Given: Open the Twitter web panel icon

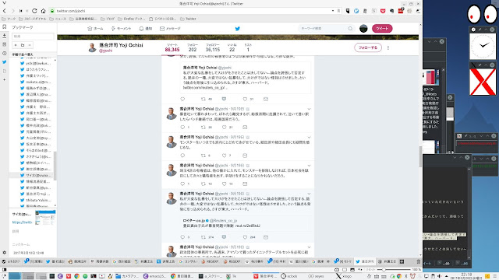Looking at the screenshot, I should click(x=5, y=62).
